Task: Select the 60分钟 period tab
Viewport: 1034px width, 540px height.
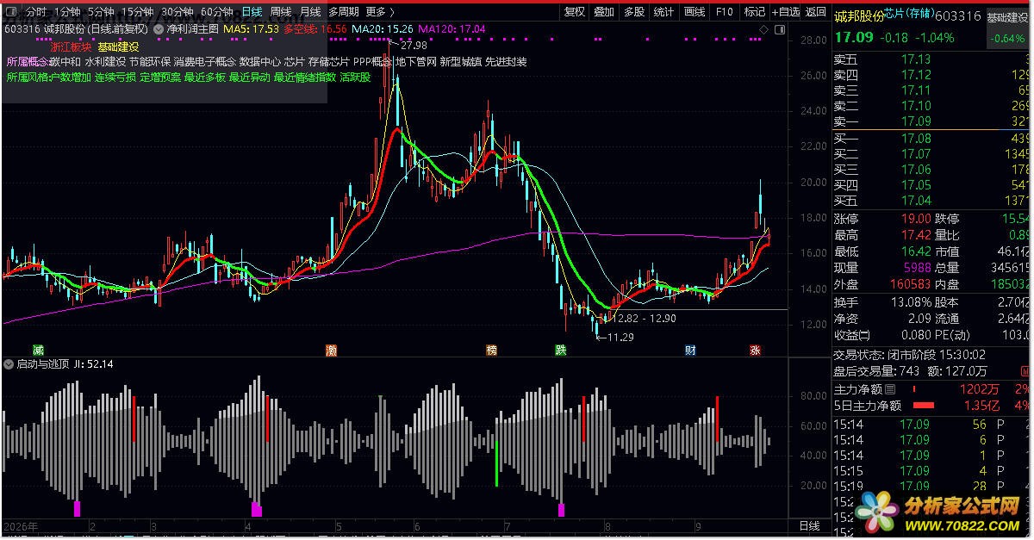Action: pos(217,12)
